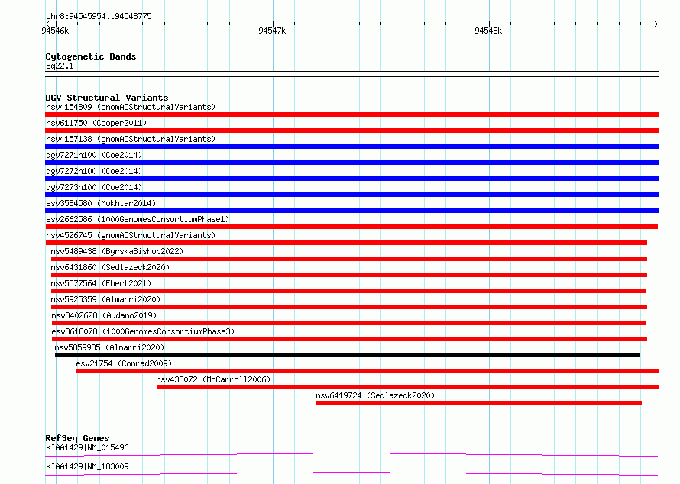Open nsv6419724 (Sedlazeck2020) label
Viewport: 680px width, 484px height.
pos(375,395)
